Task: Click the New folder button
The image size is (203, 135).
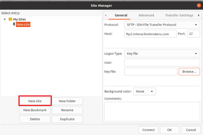Action: [67, 101]
